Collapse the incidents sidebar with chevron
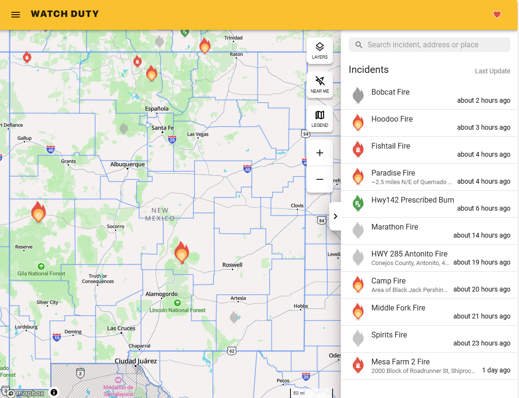This screenshot has height=398, width=519. pos(335,216)
